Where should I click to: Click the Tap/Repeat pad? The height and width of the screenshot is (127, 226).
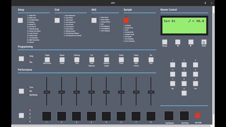click(x=169, y=116)
